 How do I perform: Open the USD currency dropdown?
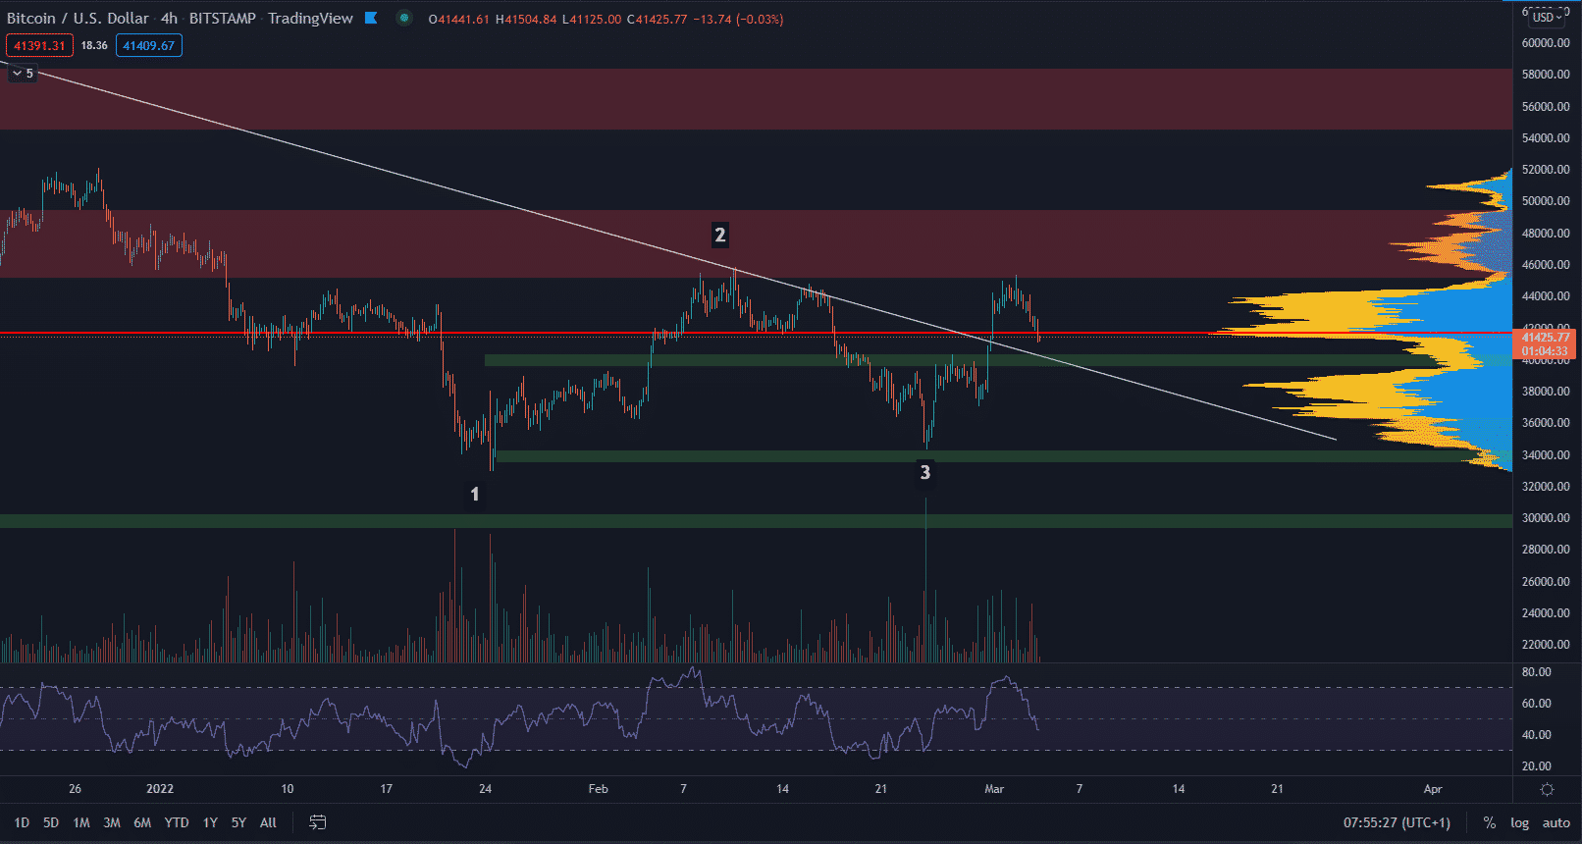pos(1547,17)
